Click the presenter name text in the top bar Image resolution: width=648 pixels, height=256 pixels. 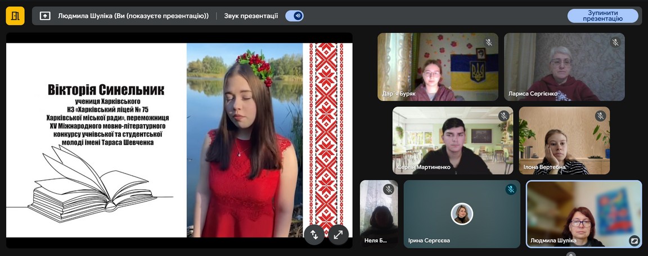[x=133, y=16]
